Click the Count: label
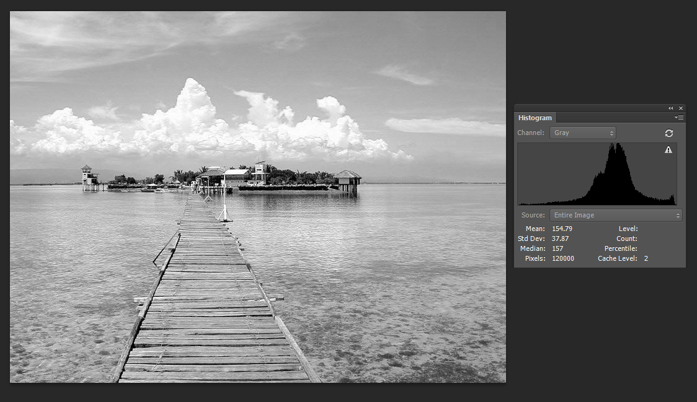The width and height of the screenshot is (697, 402). click(627, 238)
